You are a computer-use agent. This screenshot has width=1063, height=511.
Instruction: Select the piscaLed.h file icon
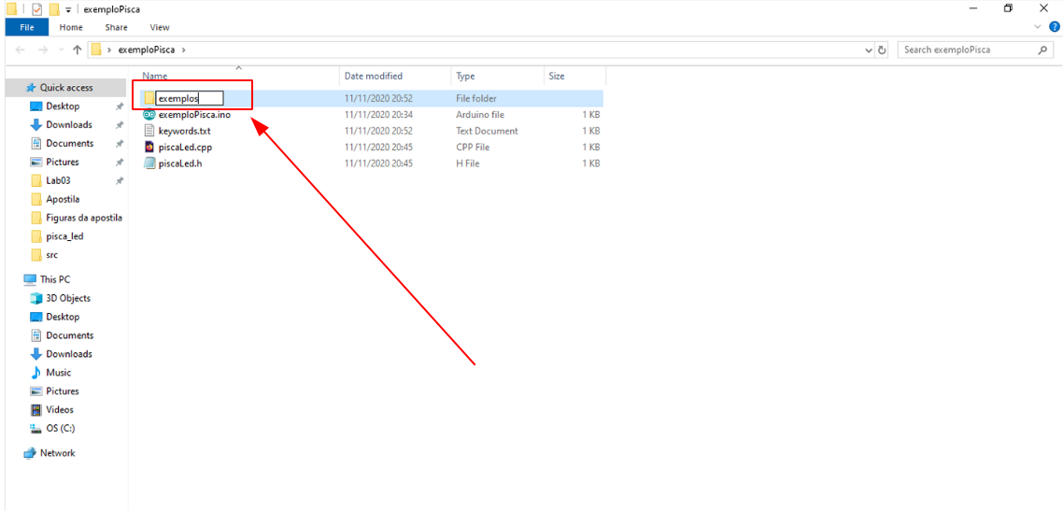click(149, 163)
